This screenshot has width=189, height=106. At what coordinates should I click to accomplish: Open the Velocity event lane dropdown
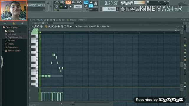[x=106, y=26]
